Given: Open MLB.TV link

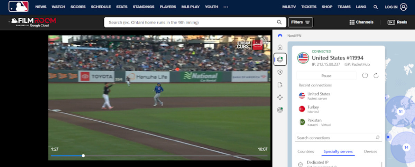Looking at the screenshot, I should [x=289, y=7].
